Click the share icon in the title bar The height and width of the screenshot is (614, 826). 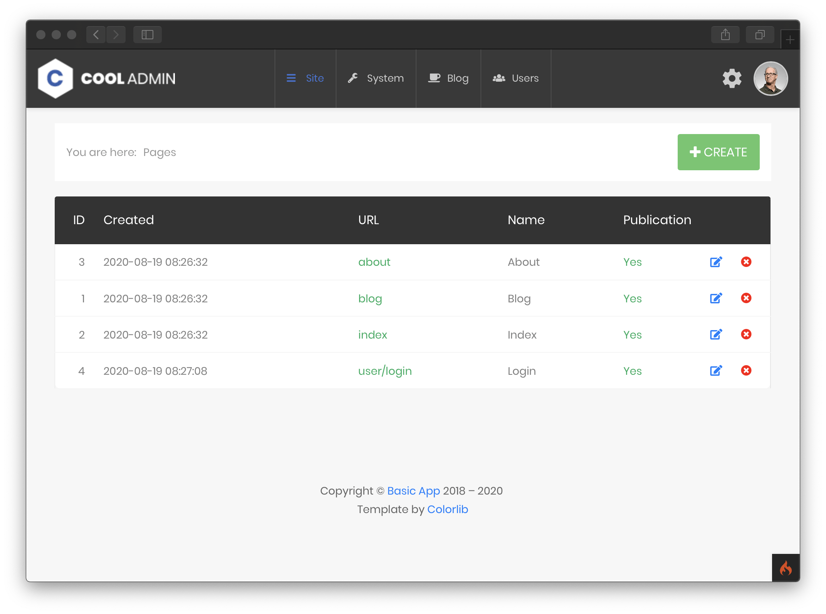coord(725,34)
